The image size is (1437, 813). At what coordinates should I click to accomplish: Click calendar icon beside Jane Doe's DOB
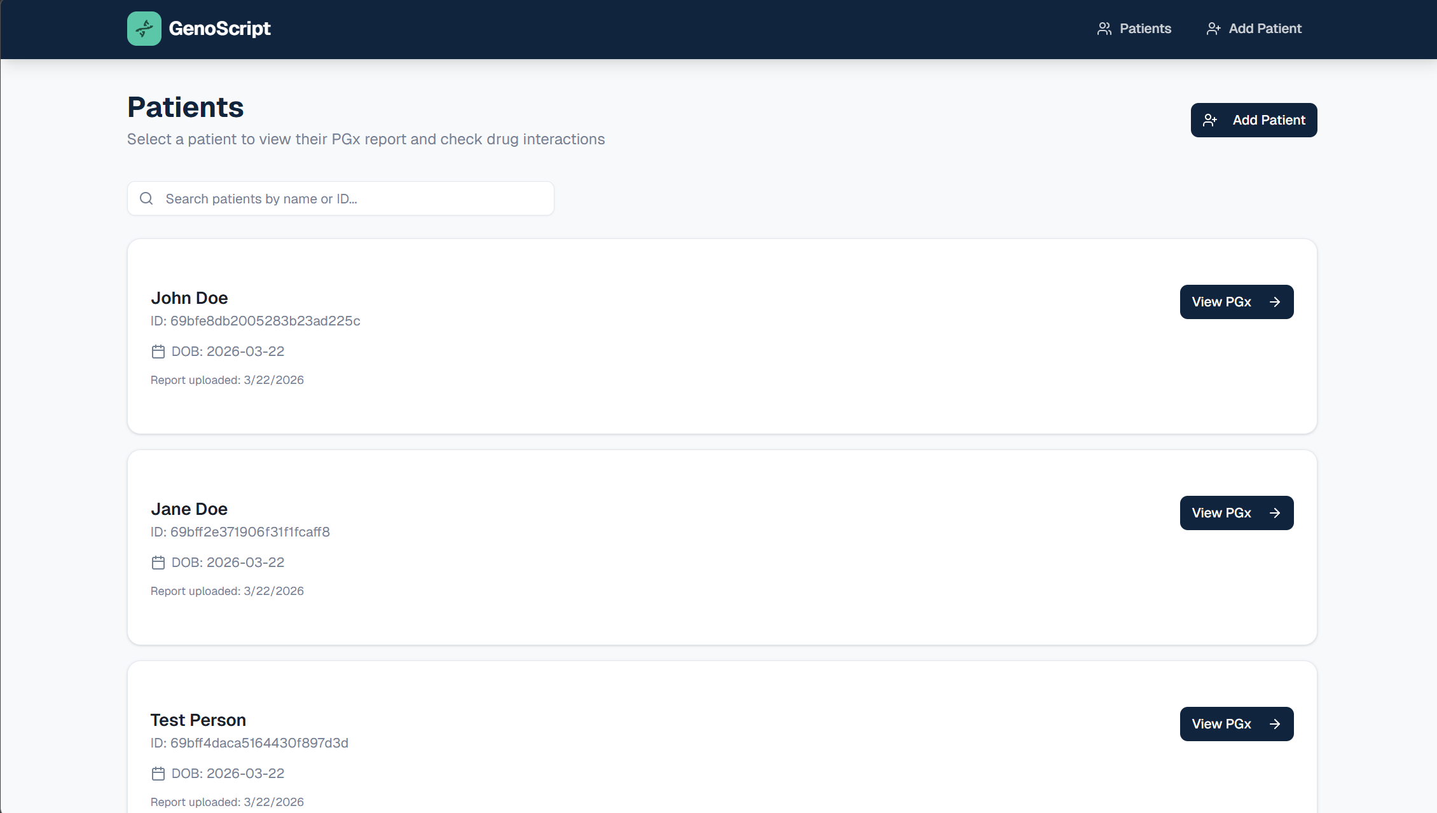click(158, 563)
